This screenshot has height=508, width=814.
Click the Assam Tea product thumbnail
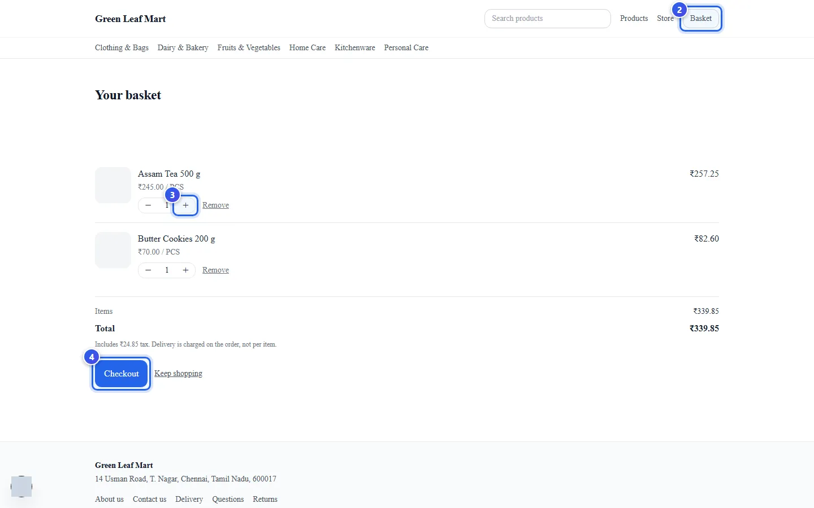coord(113,185)
